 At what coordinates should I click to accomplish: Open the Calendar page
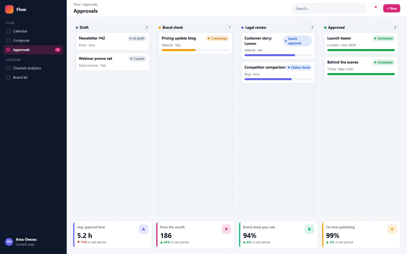point(33,31)
